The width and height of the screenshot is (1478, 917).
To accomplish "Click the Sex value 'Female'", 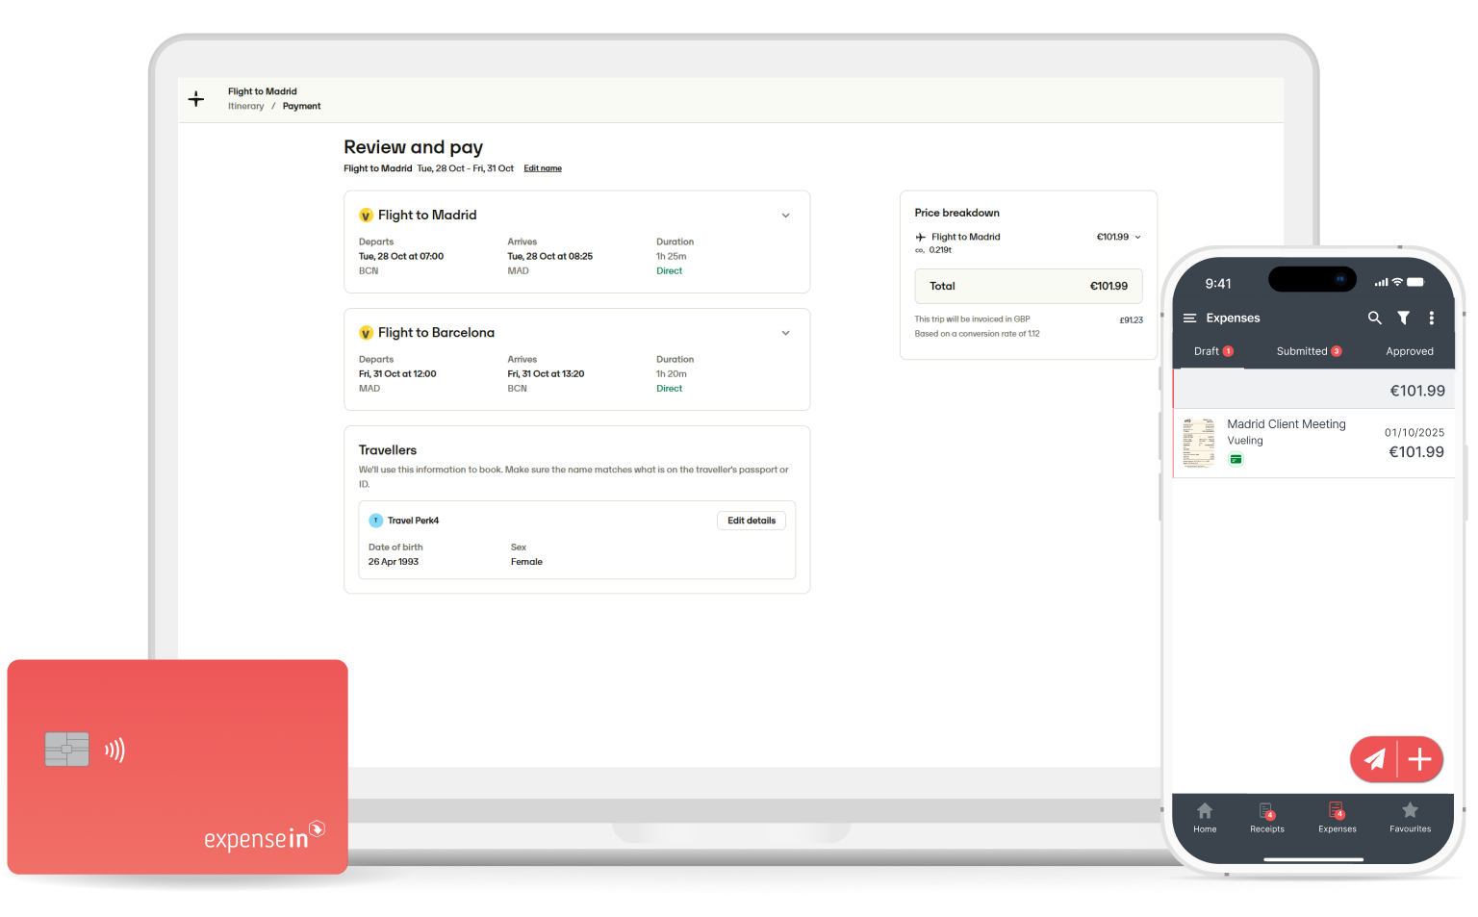I will [526, 562].
